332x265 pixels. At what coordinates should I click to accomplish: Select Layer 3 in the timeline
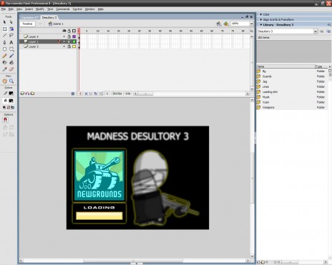[34, 46]
